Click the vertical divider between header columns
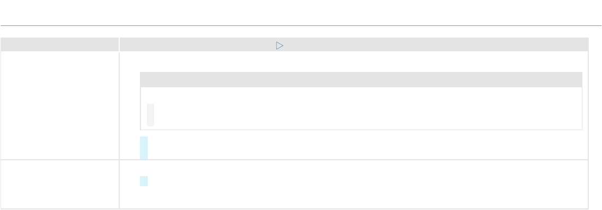 click(x=119, y=44)
